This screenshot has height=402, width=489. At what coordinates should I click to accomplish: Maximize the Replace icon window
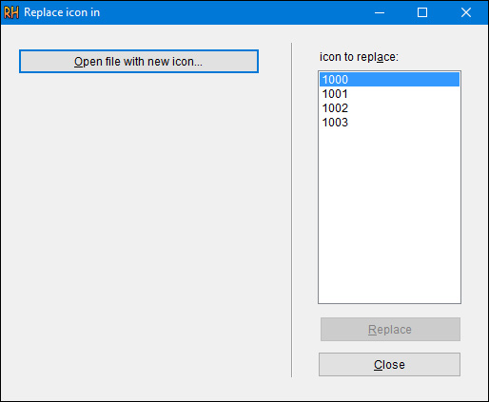coord(422,12)
